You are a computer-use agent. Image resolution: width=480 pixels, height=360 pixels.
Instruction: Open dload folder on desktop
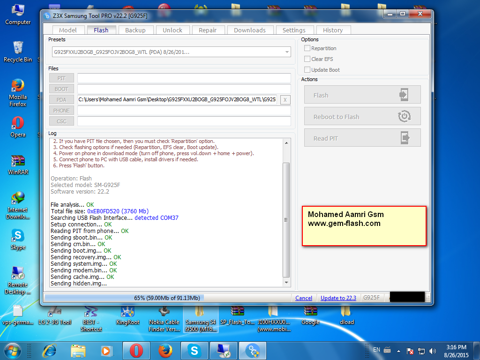(x=347, y=315)
